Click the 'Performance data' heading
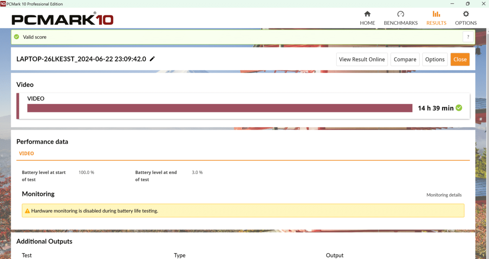 42,142
